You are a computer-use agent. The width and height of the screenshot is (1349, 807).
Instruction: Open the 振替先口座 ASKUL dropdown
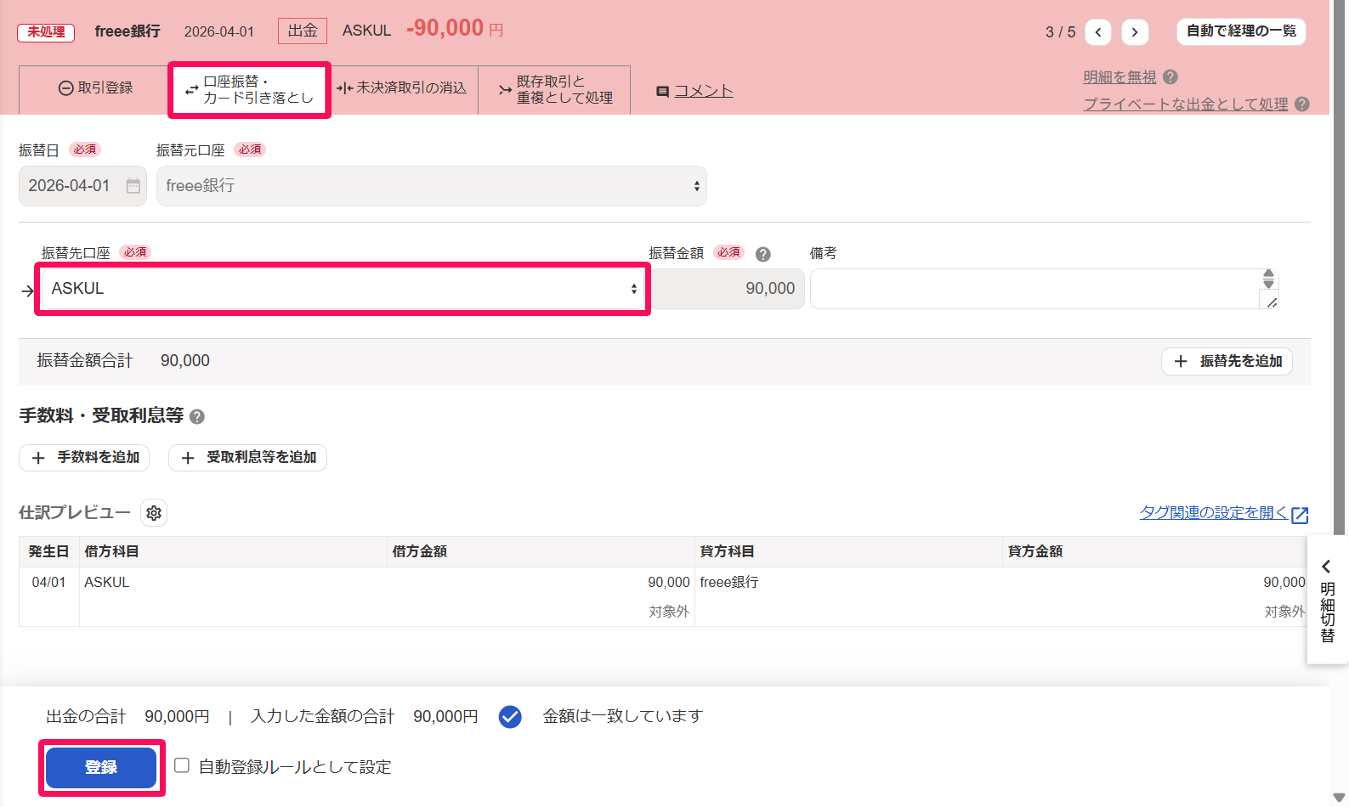point(343,289)
